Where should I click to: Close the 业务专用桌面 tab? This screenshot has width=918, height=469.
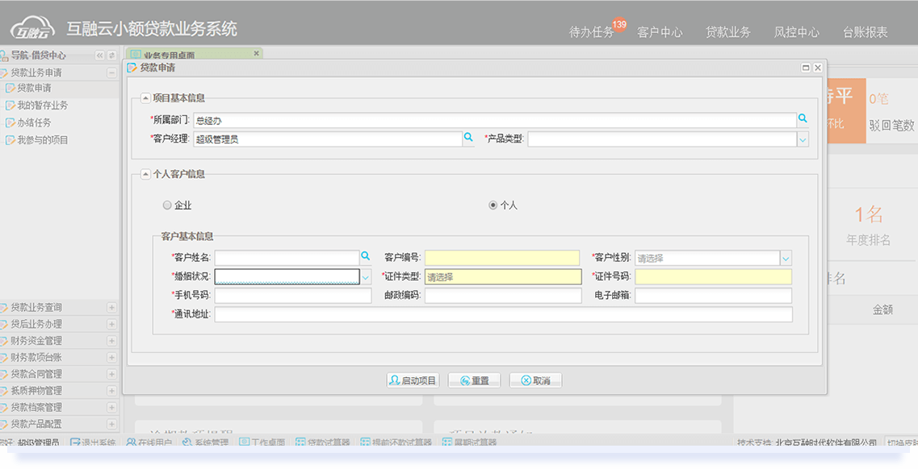(x=257, y=54)
